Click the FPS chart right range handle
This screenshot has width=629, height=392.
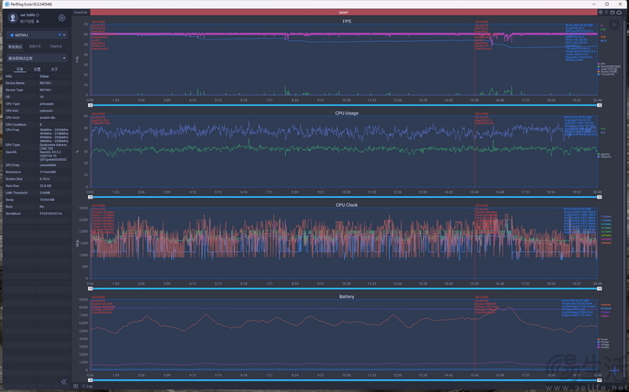pyautogui.click(x=600, y=106)
